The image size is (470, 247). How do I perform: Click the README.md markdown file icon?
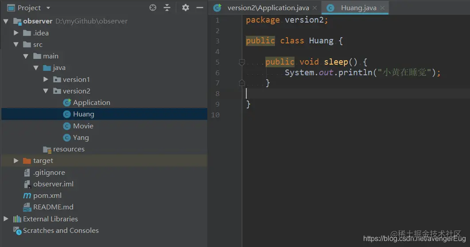[27, 207]
